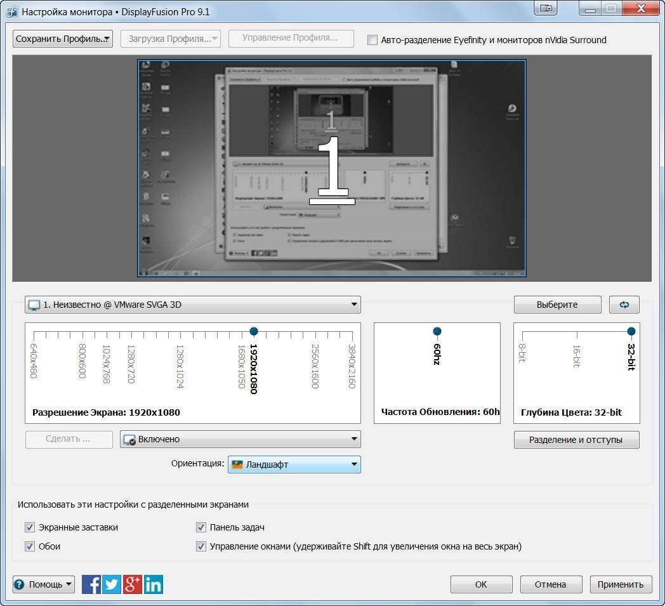This screenshot has width=665, height=606.
Task: Click the blue question mark help icon
Action: pyautogui.click(x=19, y=584)
